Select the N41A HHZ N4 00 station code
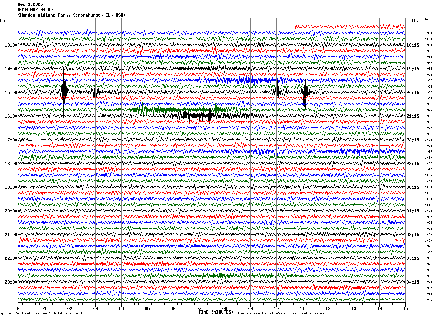The image size is (434, 318). (35, 10)
